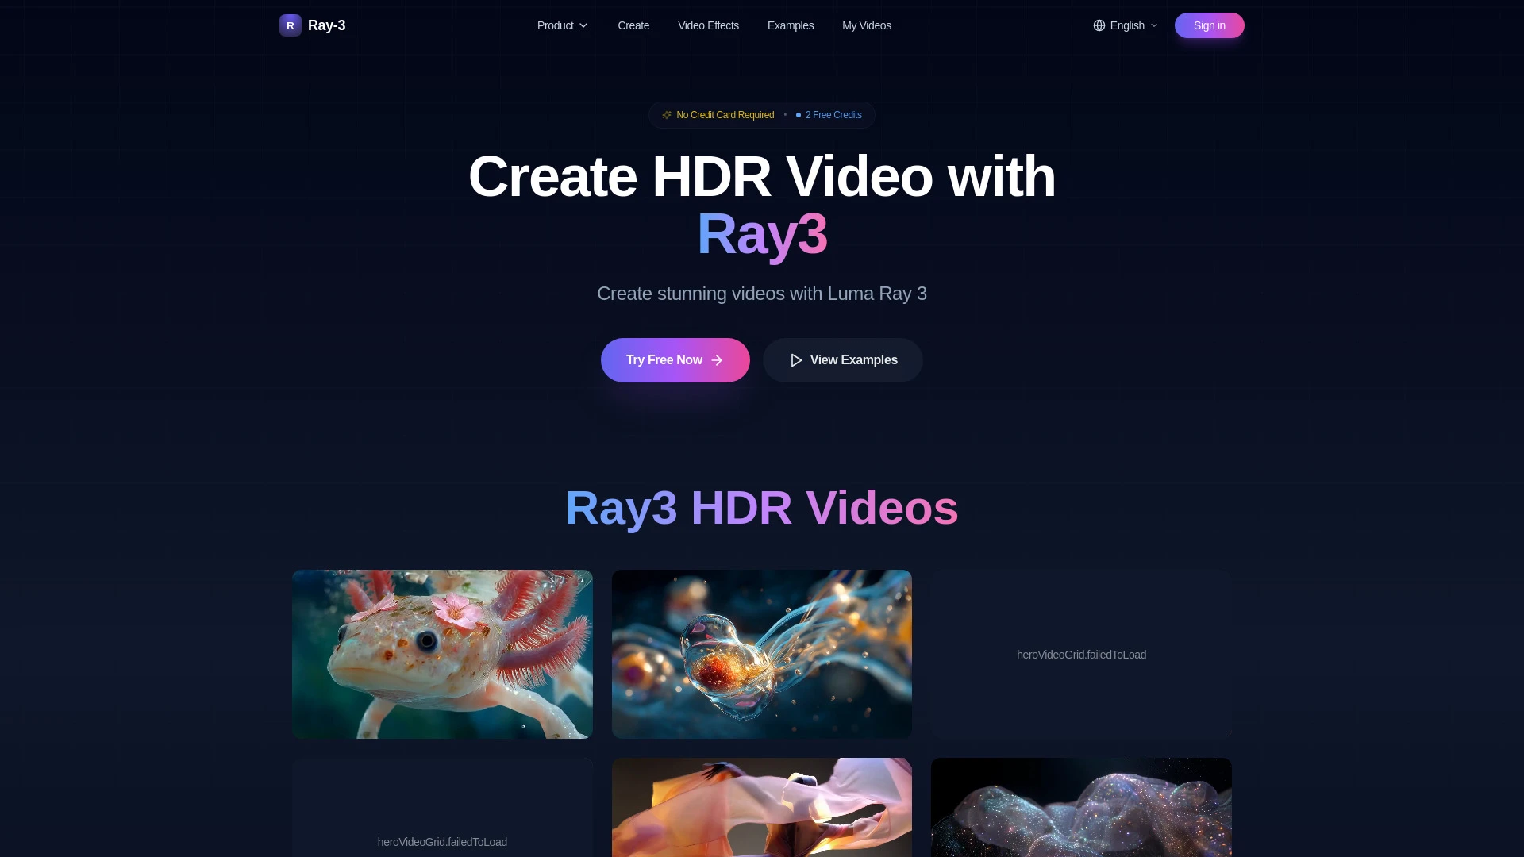Viewport: 1524px width, 857px height.
Task: Click the axolotl video thumbnail
Action: (x=441, y=654)
